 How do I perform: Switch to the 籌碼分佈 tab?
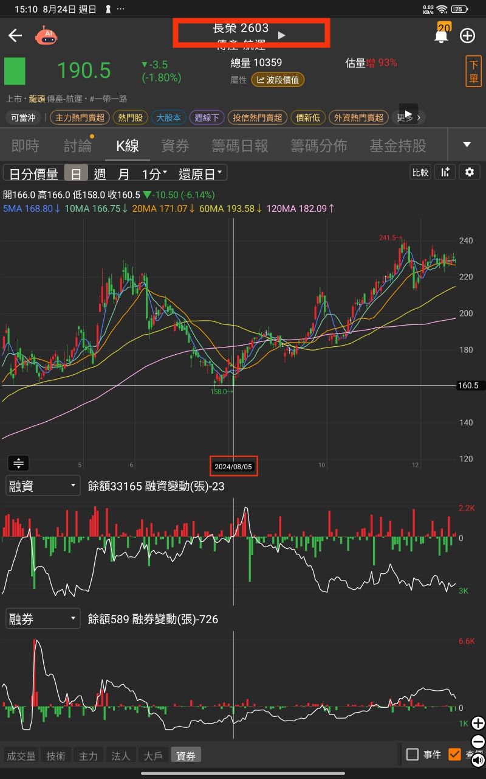[x=318, y=145]
